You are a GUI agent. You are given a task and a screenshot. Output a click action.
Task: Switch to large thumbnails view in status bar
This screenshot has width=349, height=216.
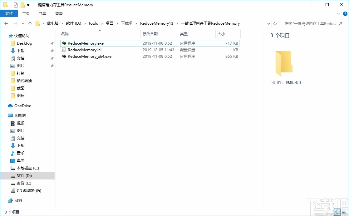click(344, 212)
